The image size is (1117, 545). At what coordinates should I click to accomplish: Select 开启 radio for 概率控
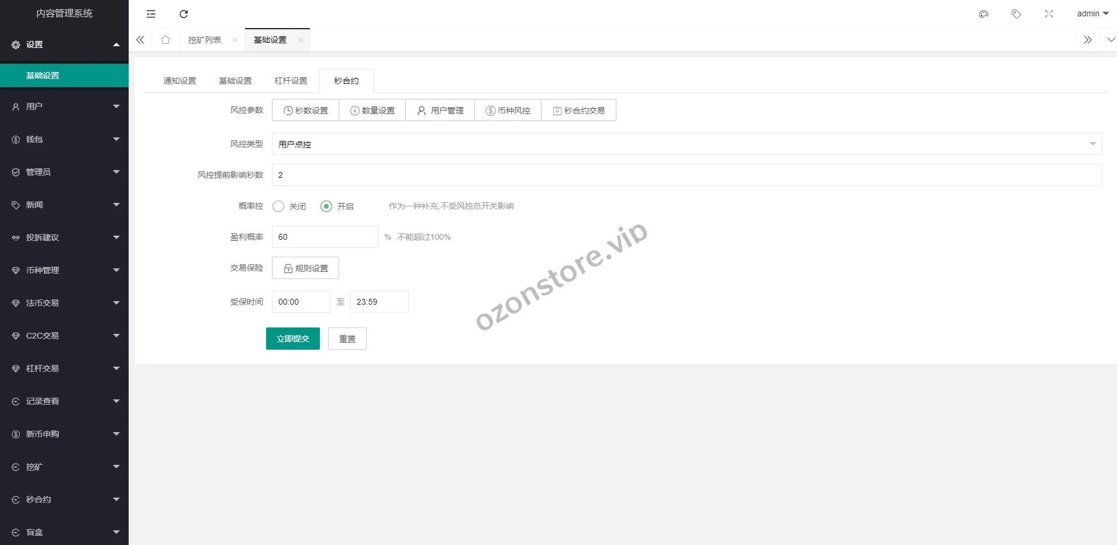coord(326,206)
